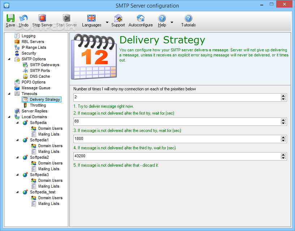Click the SMTP Options envelope icon
295x231 pixels.
(x=17, y=59)
